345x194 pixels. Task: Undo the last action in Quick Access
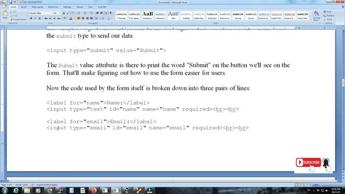pyautogui.click(x=15, y=2)
